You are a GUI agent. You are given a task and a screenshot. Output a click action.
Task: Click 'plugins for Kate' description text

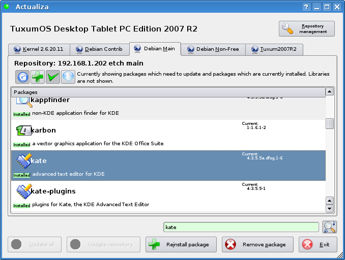click(x=91, y=205)
